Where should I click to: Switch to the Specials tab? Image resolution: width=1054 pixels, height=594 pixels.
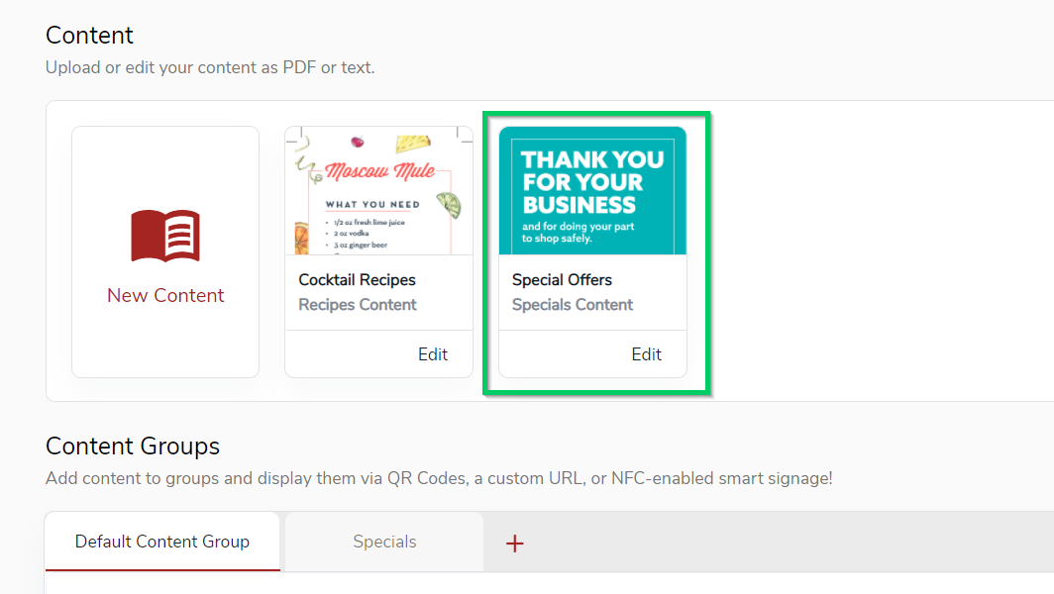(384, 542)
